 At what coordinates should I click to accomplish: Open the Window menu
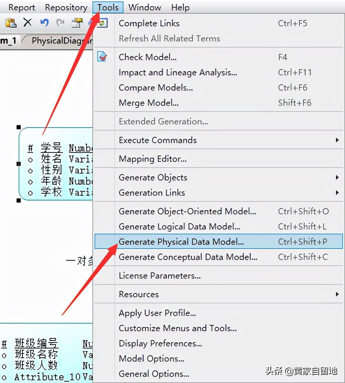(144, 7)
